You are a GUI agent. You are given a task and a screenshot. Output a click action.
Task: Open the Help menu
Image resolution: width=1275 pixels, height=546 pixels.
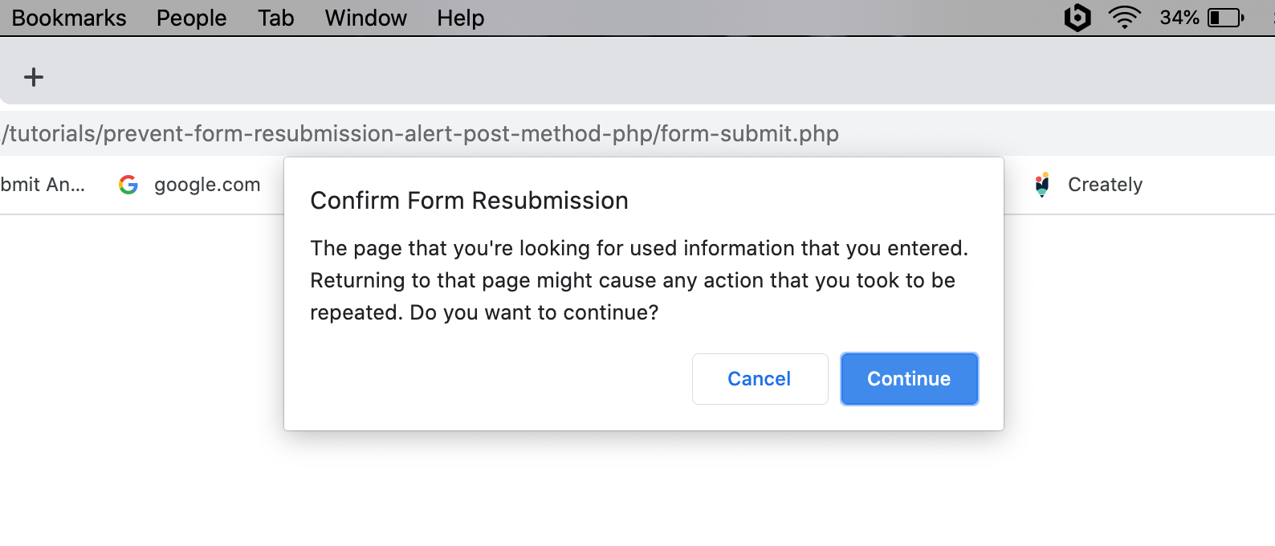(x=460, y=18)
